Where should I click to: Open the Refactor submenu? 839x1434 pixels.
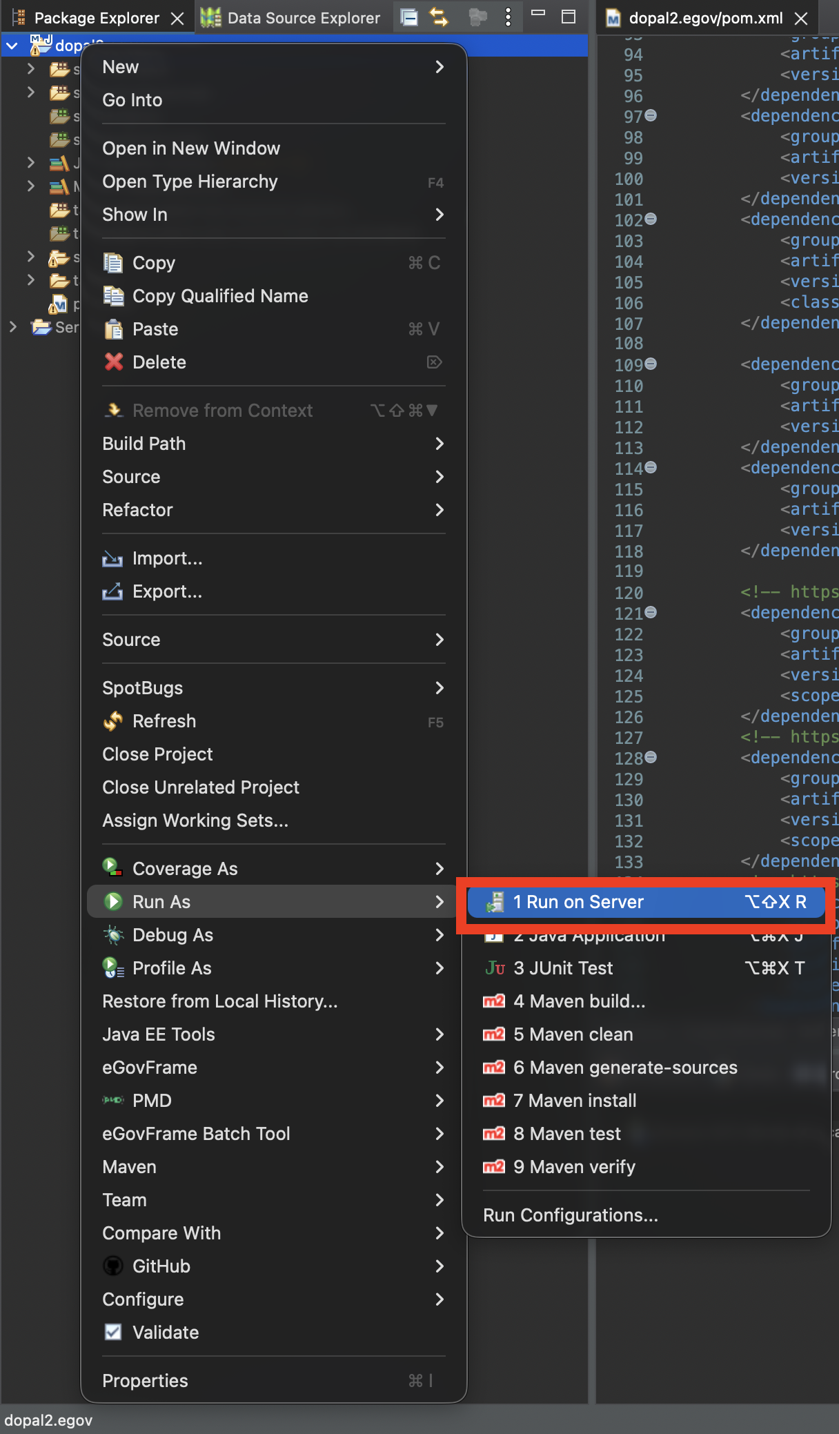point(274,510)
